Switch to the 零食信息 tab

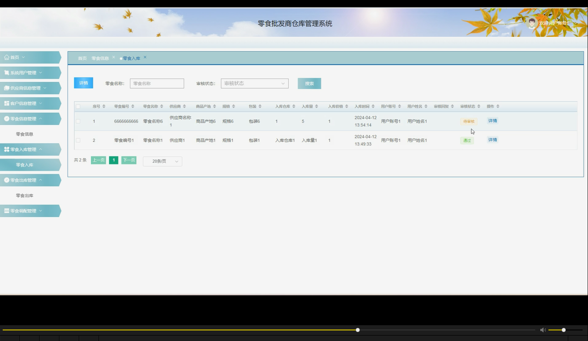pyautogui.click(x=100, y=58)
